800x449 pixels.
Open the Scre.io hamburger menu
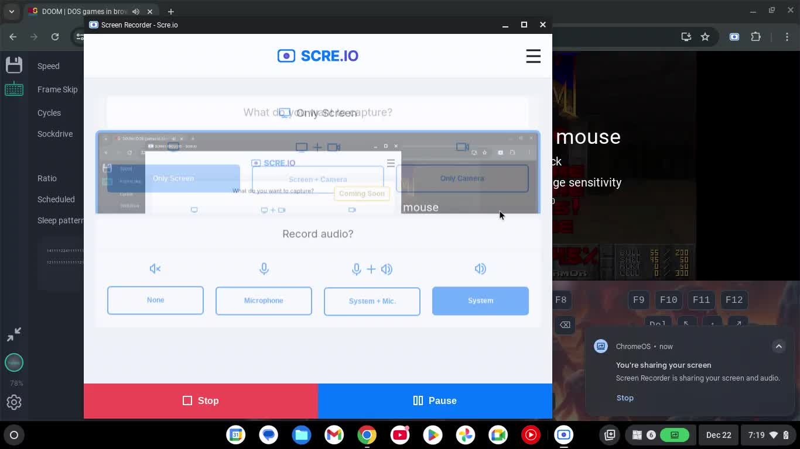click(533, 56)
